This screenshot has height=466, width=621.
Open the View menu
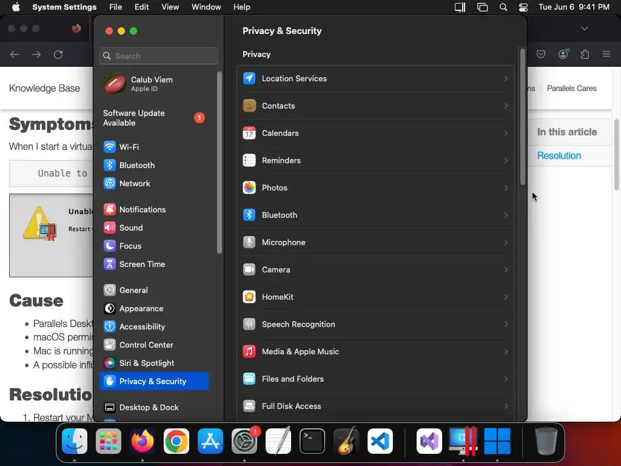[x=170, y=7]
